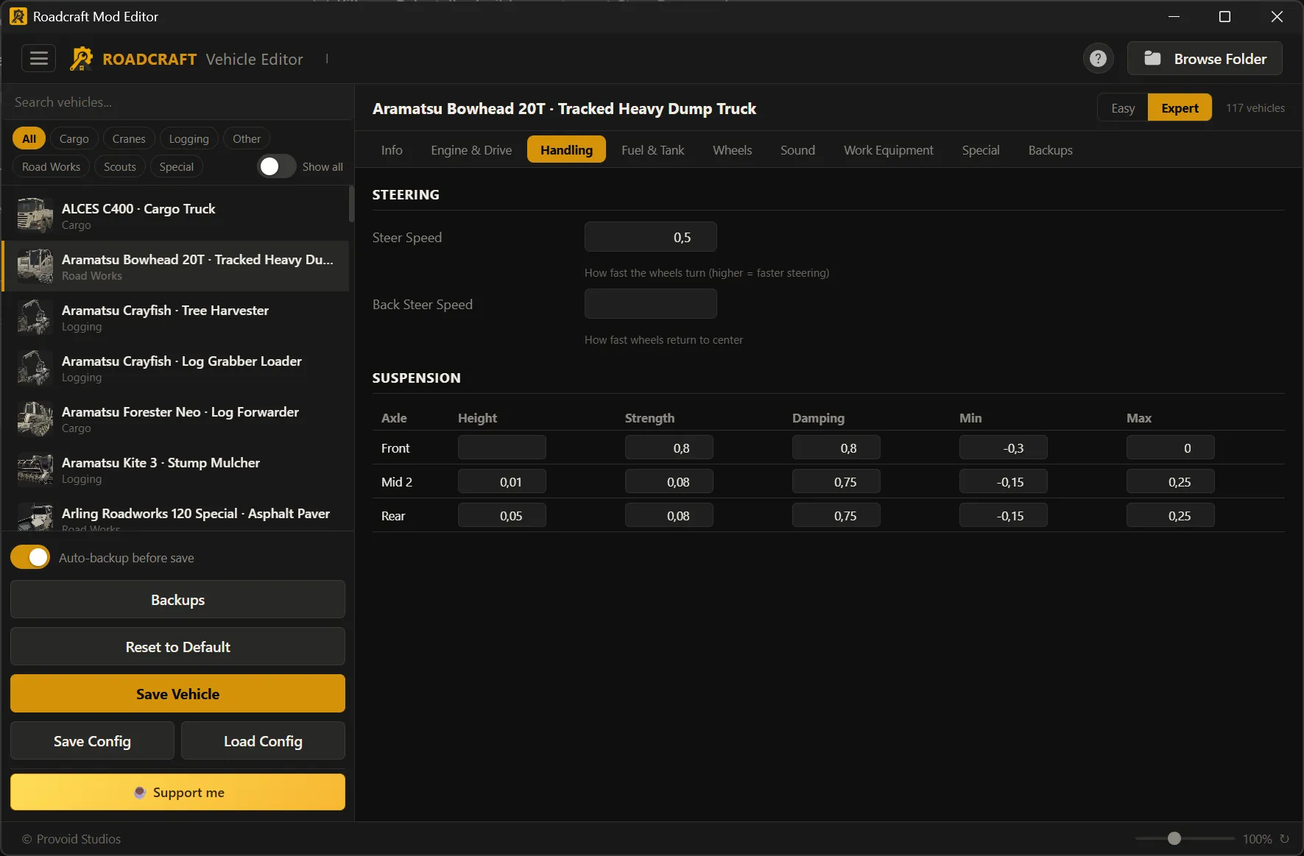Click the ALCES C400 truck thumbnail
Viewport: 1304px width, 856px height.
tap(35, 216)
